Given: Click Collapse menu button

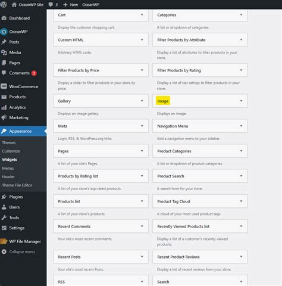Looking at the screenshot, I should pyautogui.click(x=18, y=251).
